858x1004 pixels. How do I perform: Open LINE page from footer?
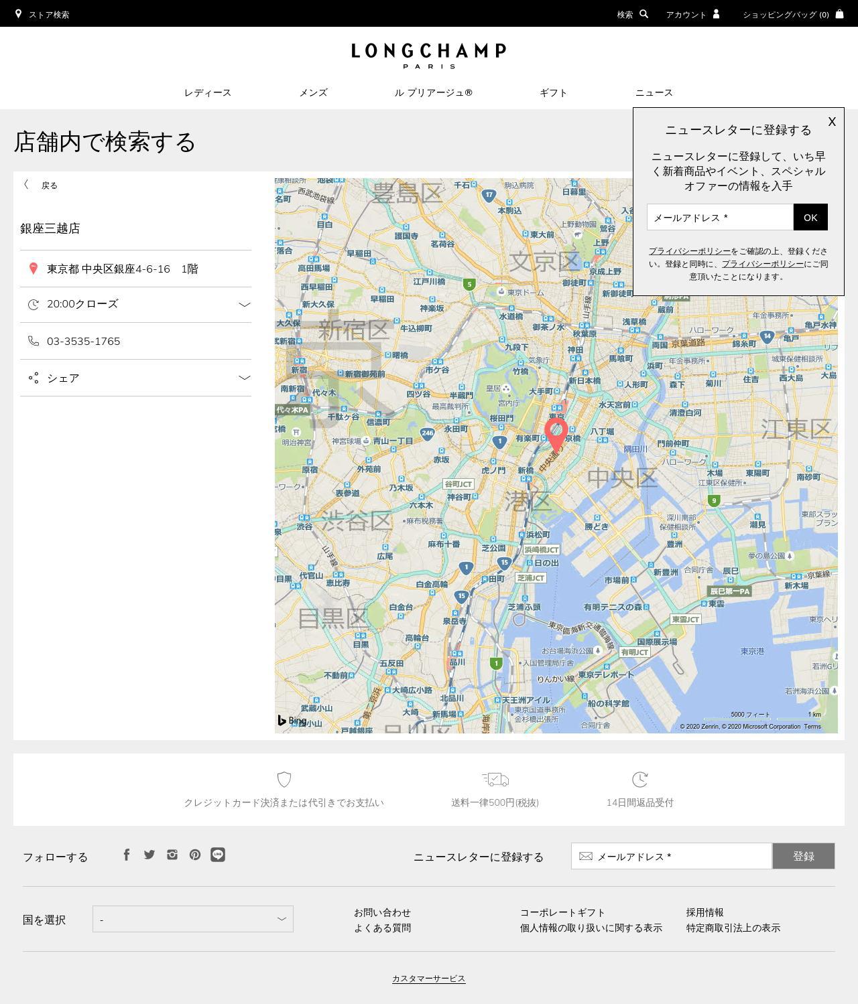pyautogui.click(x=218, y=855)
